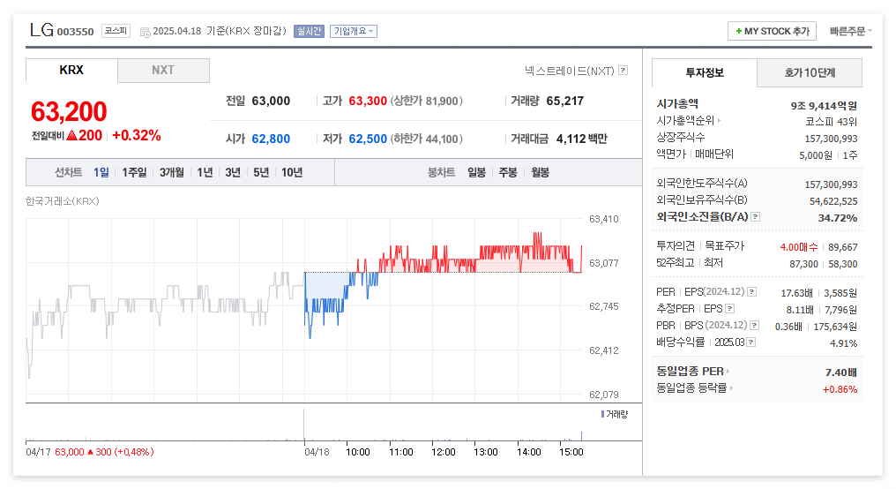This screenshot has height=489, width=896.
Task: Click the 넥스트레이드(NXT) link
Action: 569,71
